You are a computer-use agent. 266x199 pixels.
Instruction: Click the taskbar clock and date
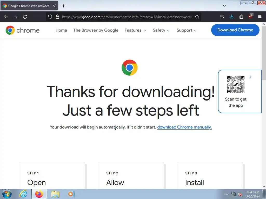click(252, 194)
